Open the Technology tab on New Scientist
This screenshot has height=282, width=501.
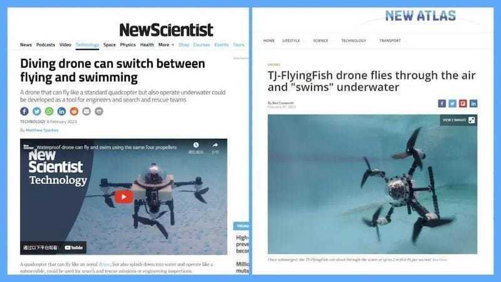click(x=87, y=44)
